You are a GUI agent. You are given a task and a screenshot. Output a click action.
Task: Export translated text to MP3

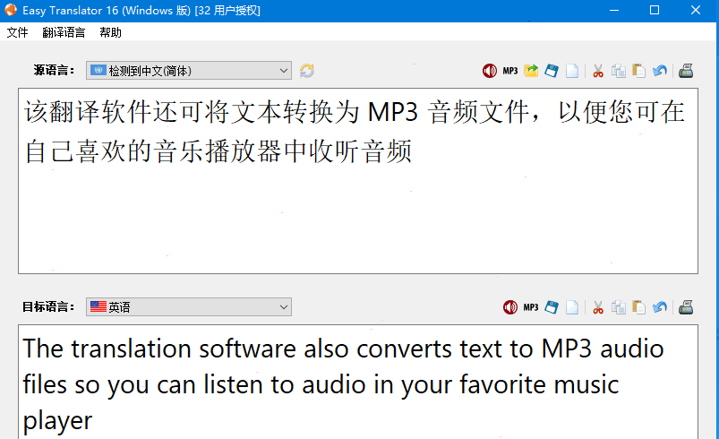point(531,307)
